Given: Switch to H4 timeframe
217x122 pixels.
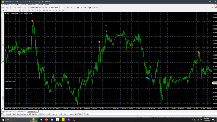Looking at the screenshot, I should coord(53,11).
